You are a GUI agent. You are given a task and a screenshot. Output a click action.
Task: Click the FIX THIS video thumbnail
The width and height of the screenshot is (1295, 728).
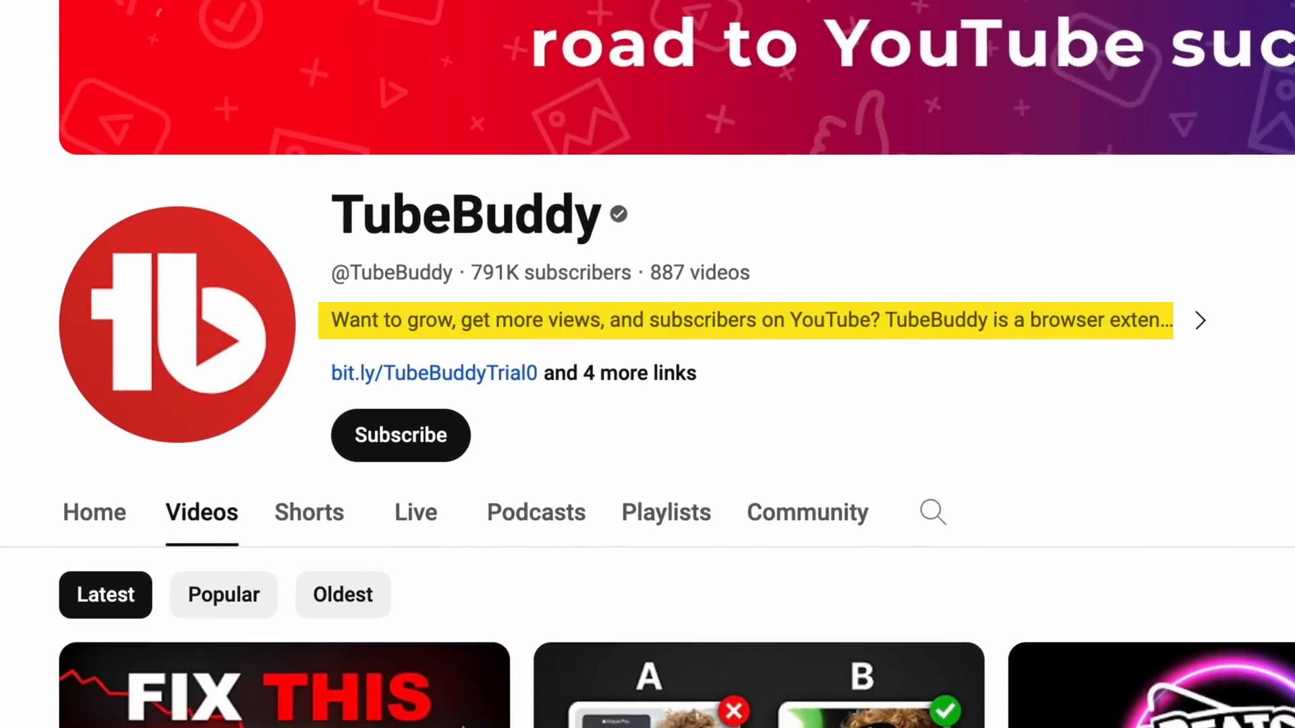pos(284,684)
